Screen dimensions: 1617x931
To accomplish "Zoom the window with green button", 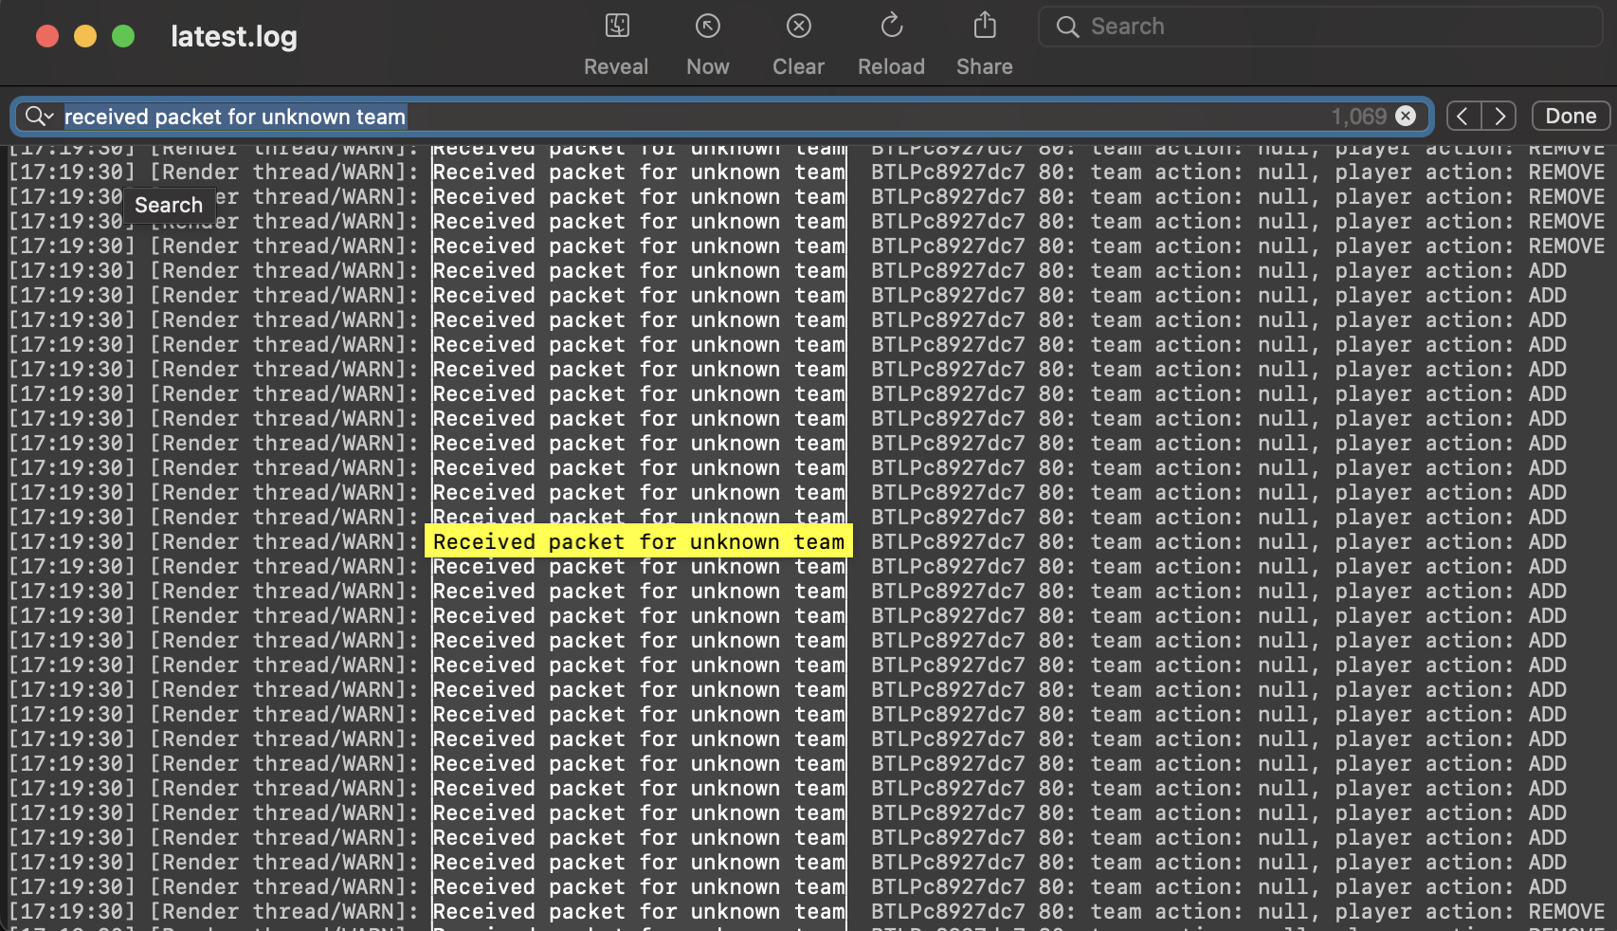I will [x=123, y=36].
